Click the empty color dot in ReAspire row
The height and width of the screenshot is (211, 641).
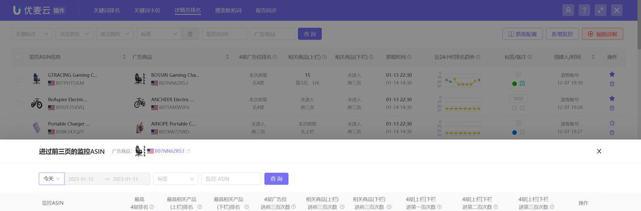point(515,108)
